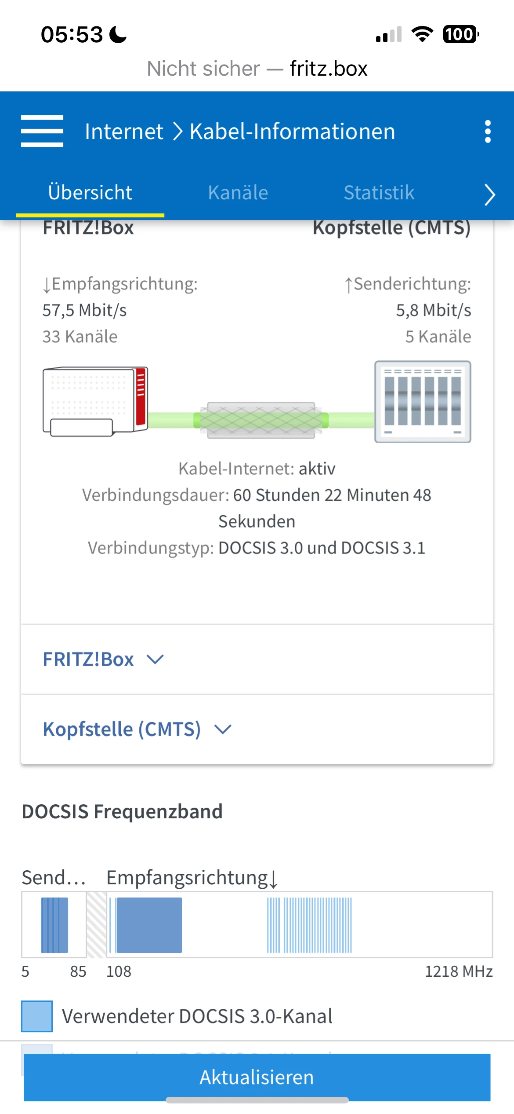Viewport: 514px width, 1114px height.
Task: Expand the FRITZ!Box details section
Action: pos(103,660)
